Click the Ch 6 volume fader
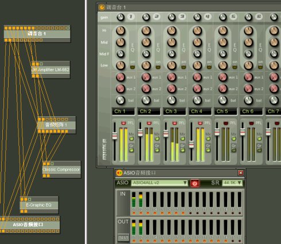The width and height of the screenshot is (281, 244). 243,132
